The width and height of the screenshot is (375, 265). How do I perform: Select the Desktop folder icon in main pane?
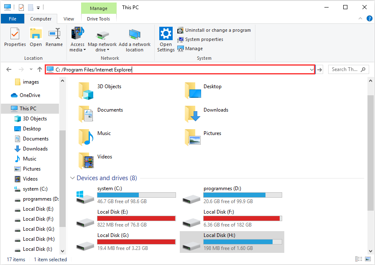tap(193, 90)
